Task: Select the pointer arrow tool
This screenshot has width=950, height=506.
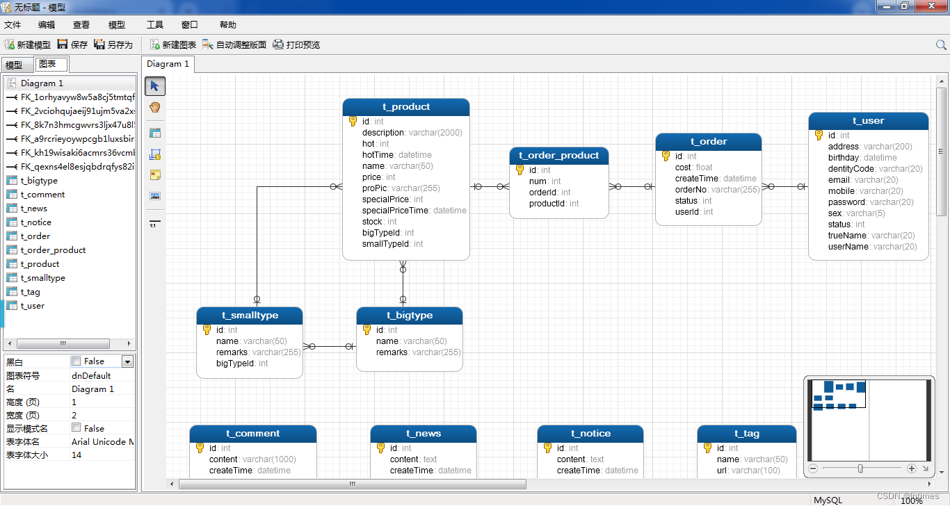Action: (155, 86)
